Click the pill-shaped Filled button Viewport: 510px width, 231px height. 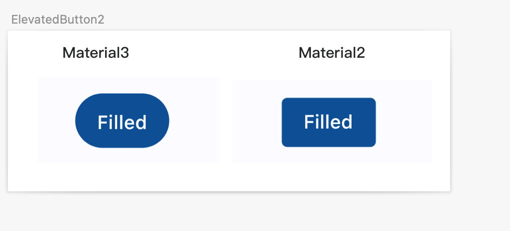(x=122, y=121)
